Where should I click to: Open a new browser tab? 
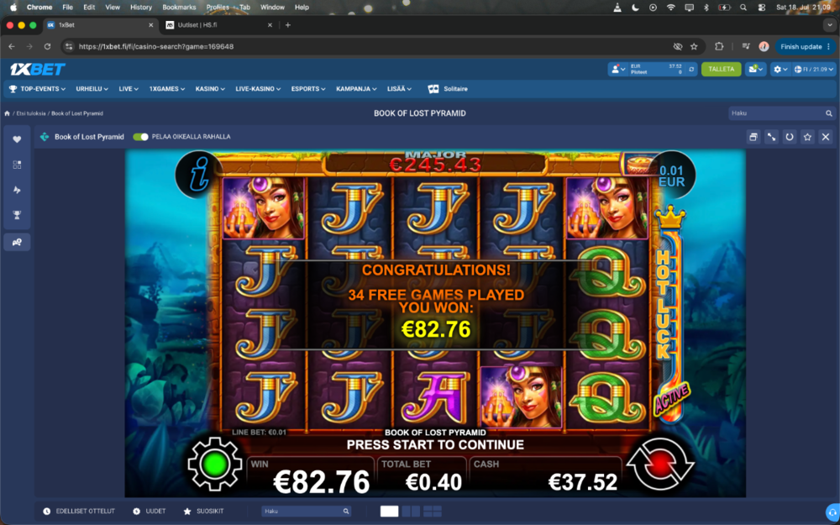(x=287, y=25)
